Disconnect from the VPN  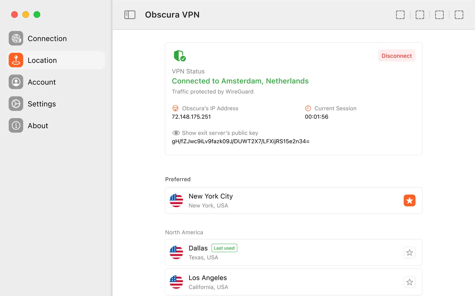tap(397, 55)
